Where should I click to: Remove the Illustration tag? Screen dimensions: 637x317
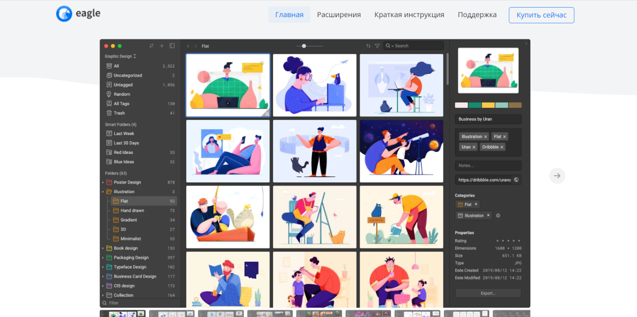pyautogui.click(x=485, y=137)
